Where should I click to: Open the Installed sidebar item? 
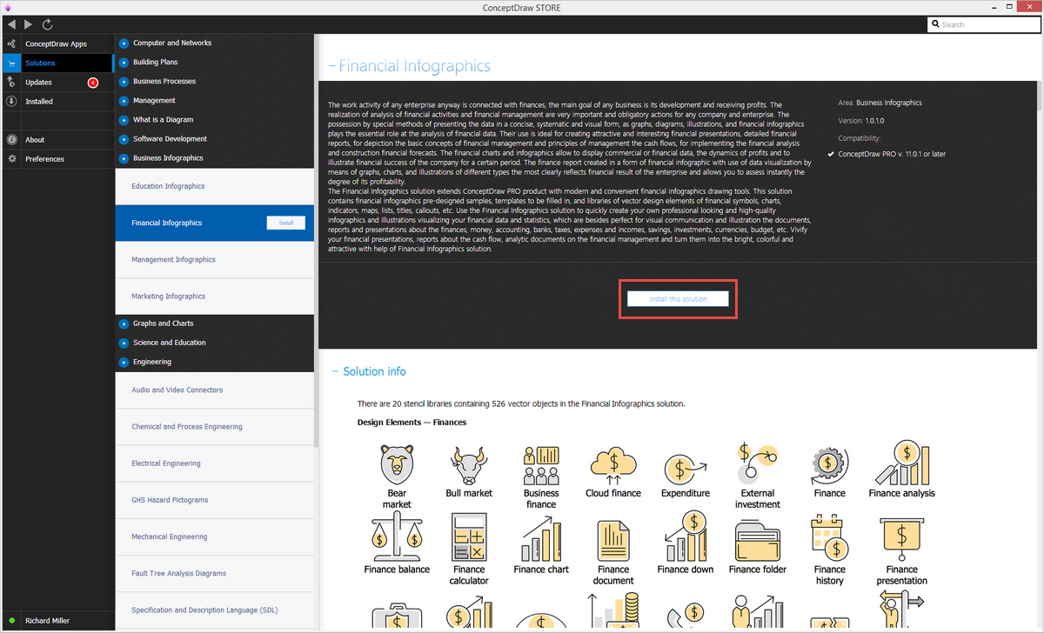[x=57, y=101]
